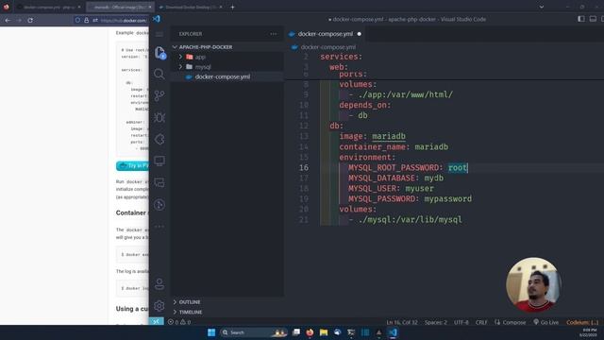This screenshot has height=340, width=604.
Task: Click the hub.docker.com address bar in the browser
Action: click(124, 20)
